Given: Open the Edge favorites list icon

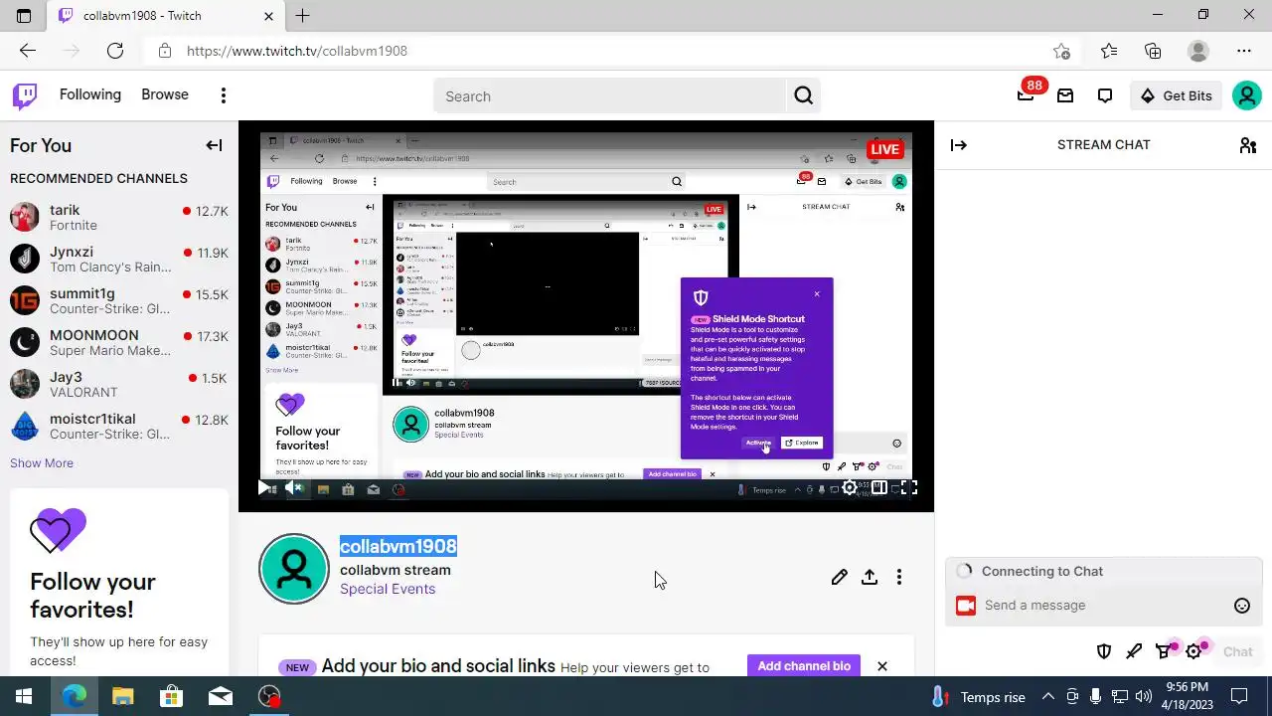Looking at the screenshot, I should (1109, 51).
